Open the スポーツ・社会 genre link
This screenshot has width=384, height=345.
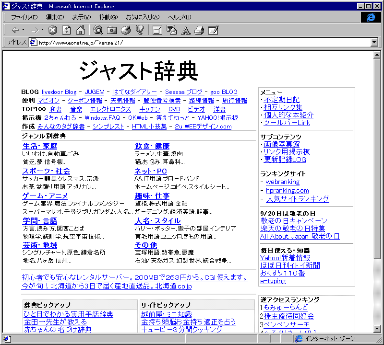tap(46, 171)
